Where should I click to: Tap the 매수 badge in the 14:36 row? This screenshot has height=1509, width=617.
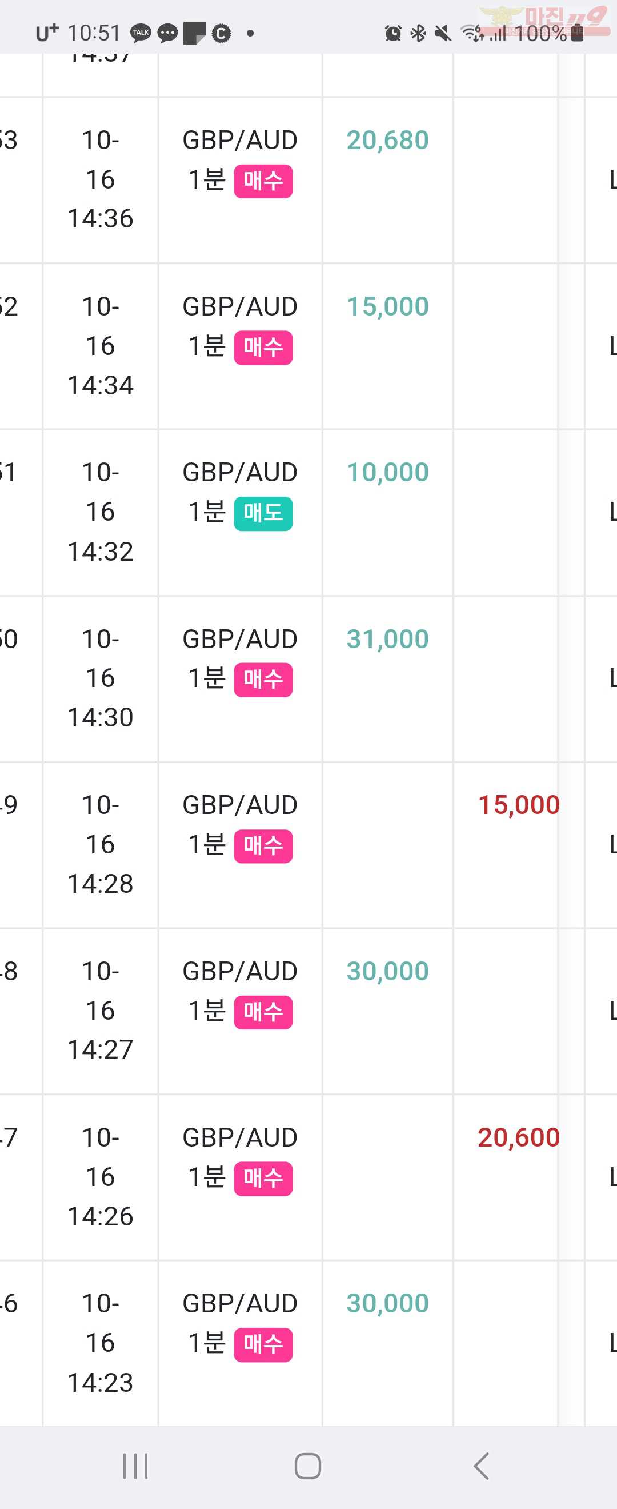click(263, 181)
